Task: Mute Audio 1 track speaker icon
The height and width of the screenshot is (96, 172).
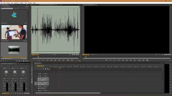Action: coord(38,83)
